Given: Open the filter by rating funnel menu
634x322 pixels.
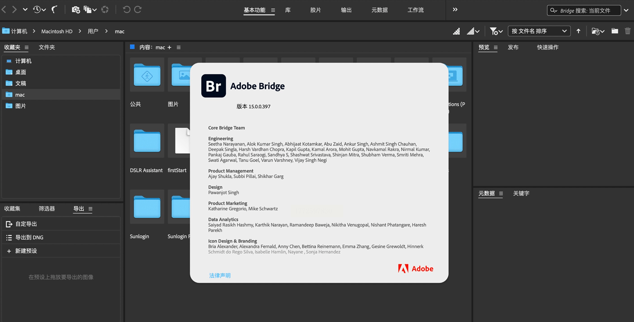Looking at the screenshot, I should click(496, 31).
